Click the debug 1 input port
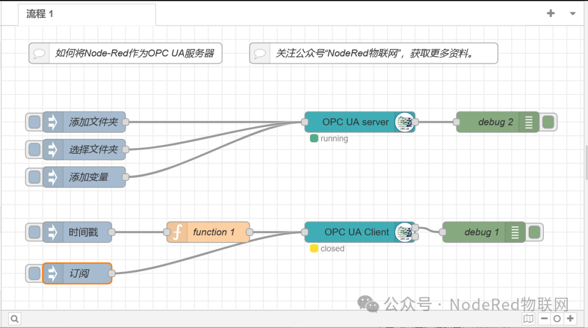588x328 pixels. click(x=443, y=232)
